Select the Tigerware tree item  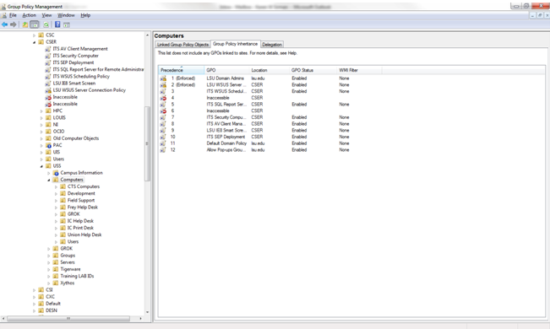tap(70, 269)
